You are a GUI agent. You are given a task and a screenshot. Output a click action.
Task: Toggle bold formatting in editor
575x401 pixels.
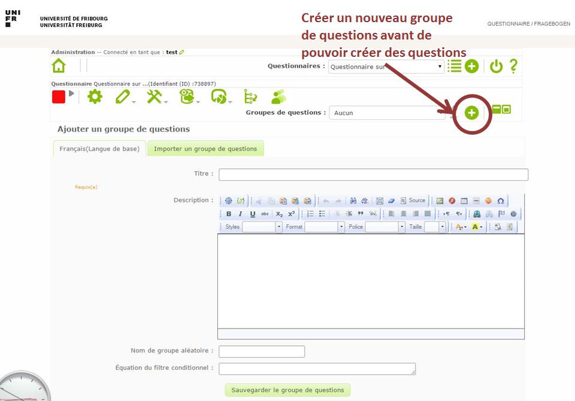229,214
